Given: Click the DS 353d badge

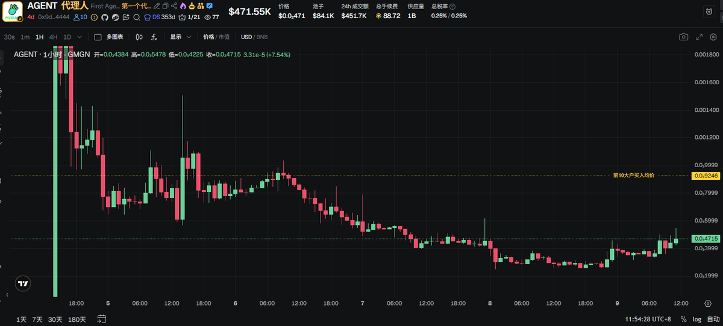Looking at the screenshot, I should pos(160,17).
